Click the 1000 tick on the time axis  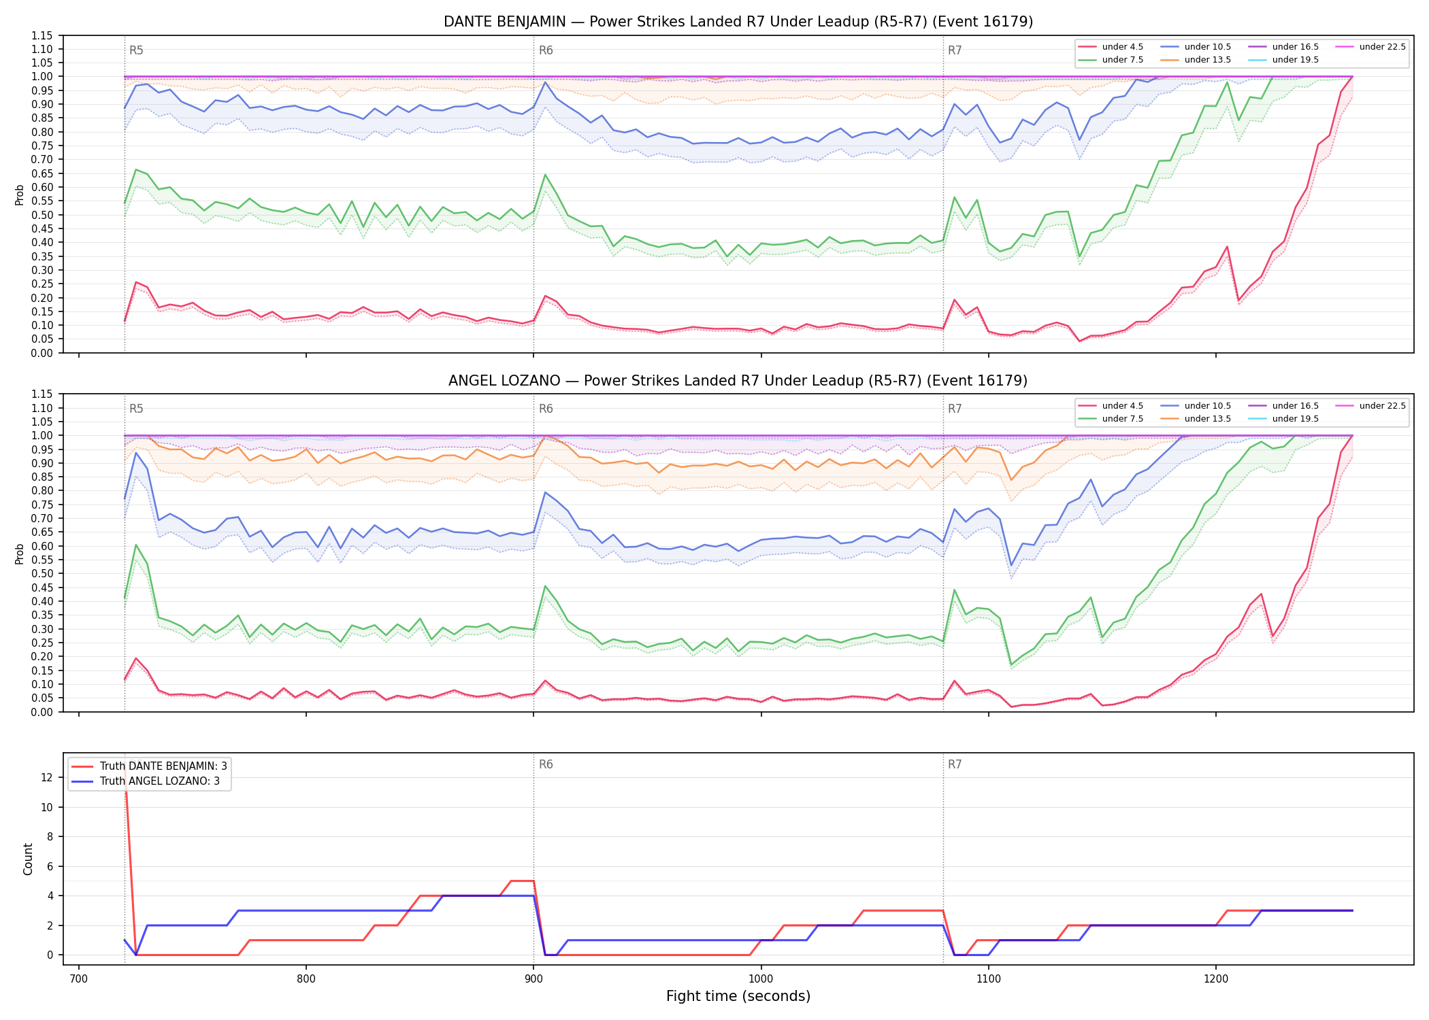pyautogui.click(x=761, y=979)
